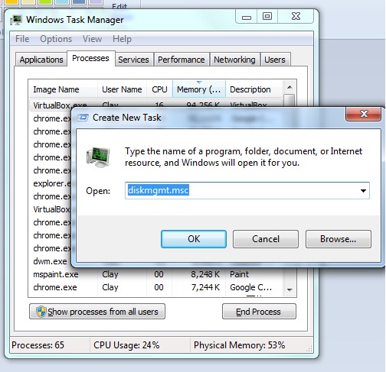Viewport: 386px width, 372px height.
Task: Maximize the Windows Task Manager window
Action: (267, 17)
